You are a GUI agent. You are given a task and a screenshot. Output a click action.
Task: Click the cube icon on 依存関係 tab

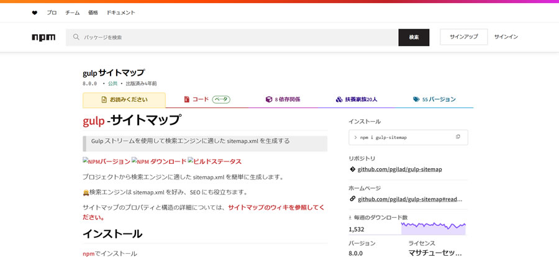pyautogui.click(x=269, y=99)
